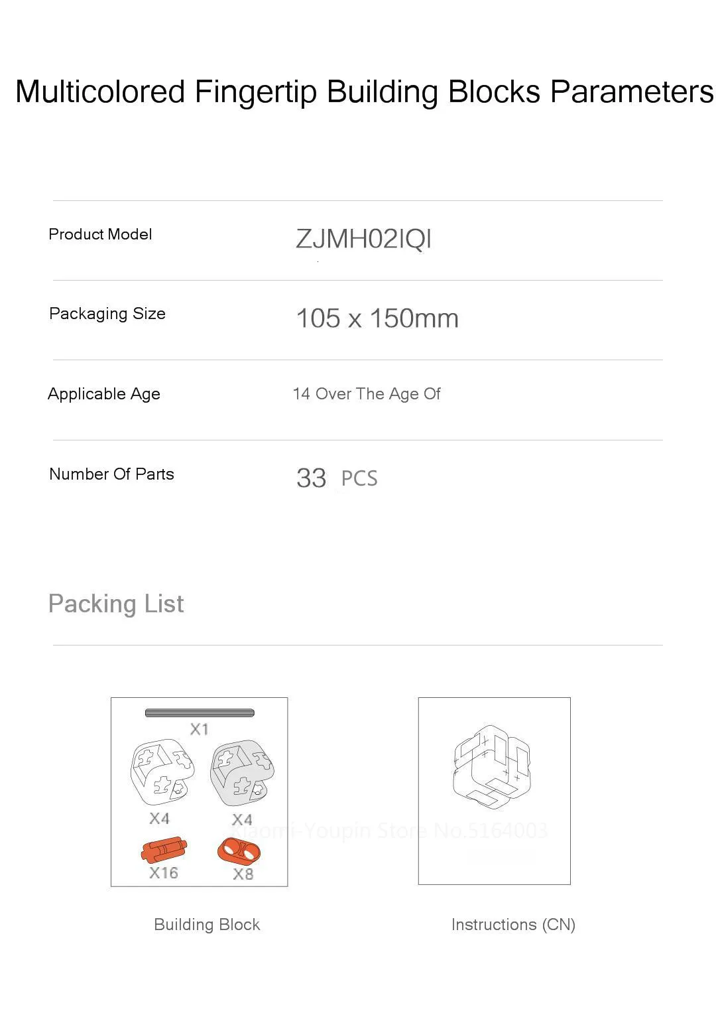Select the gray shaded curved block piece
Screen dimensions: 716x1019
click(x=242, y=773)
